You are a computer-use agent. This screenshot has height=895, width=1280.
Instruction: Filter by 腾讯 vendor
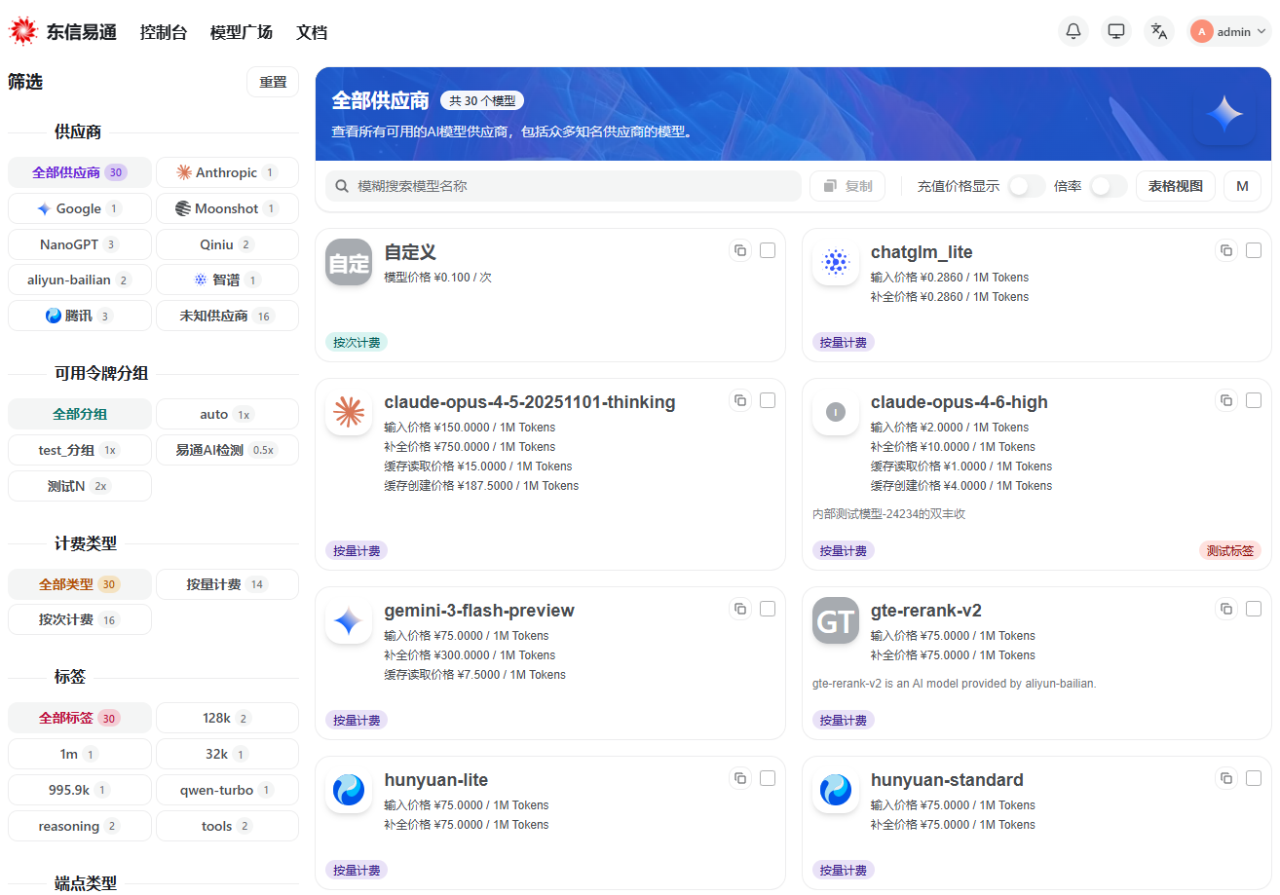[80, 316]
